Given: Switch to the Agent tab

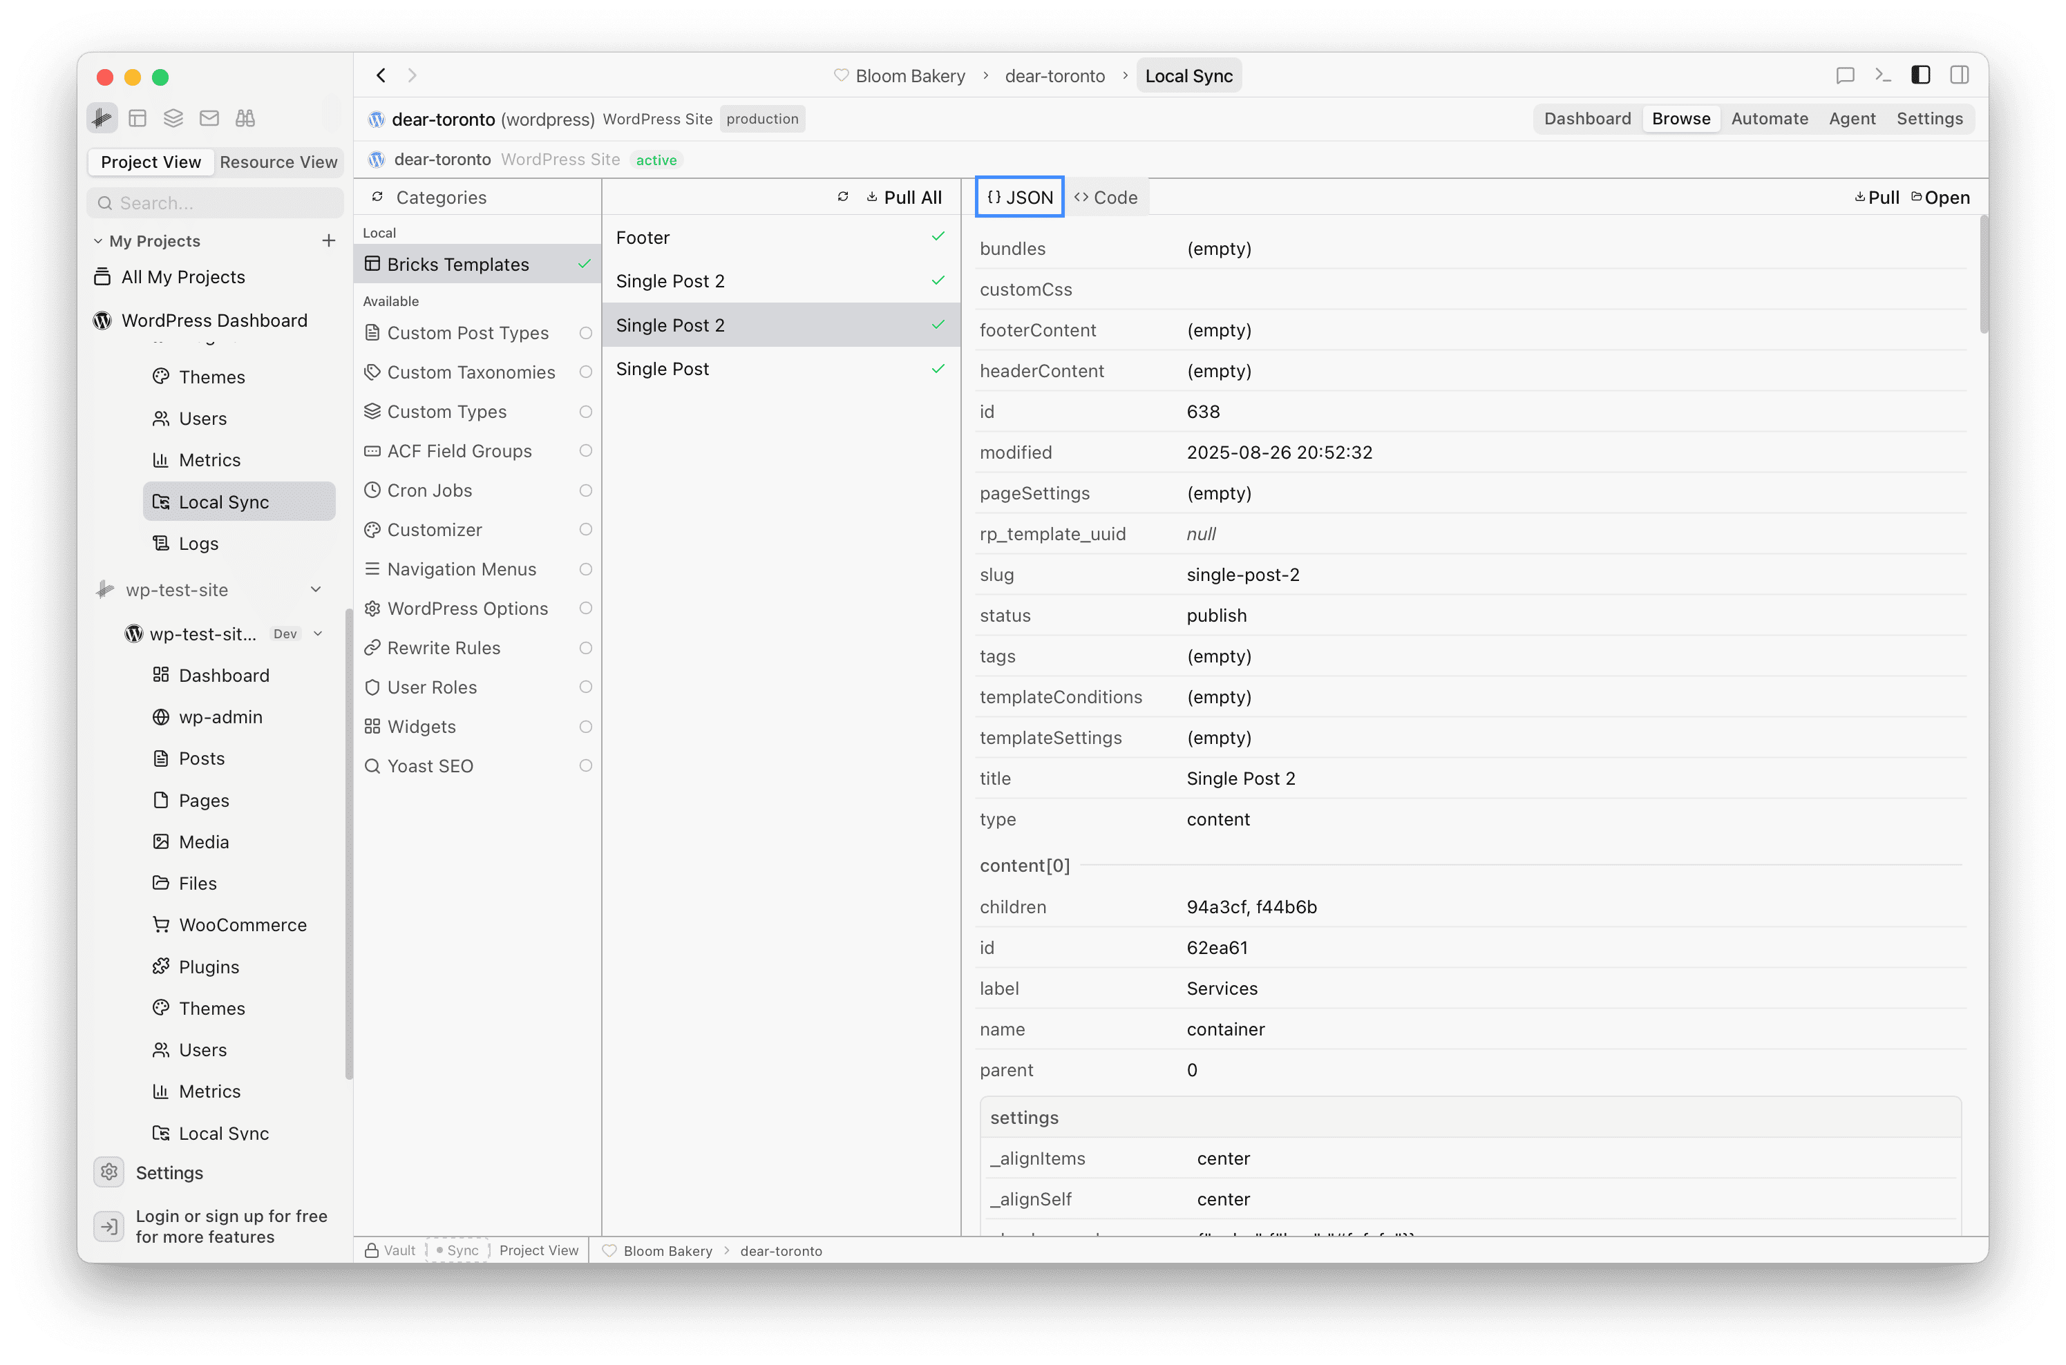Looking at the screenshot, I should [x=1852, y=118].
